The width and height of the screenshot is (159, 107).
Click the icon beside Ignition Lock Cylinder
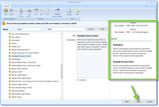10,68
